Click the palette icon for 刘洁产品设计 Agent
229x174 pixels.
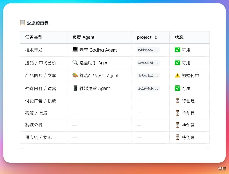tap(75, 75)
